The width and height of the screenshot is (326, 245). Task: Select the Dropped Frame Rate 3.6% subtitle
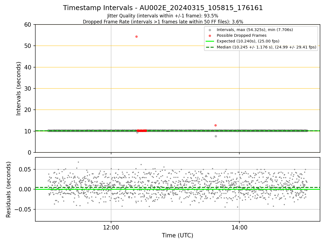point(163,22)
